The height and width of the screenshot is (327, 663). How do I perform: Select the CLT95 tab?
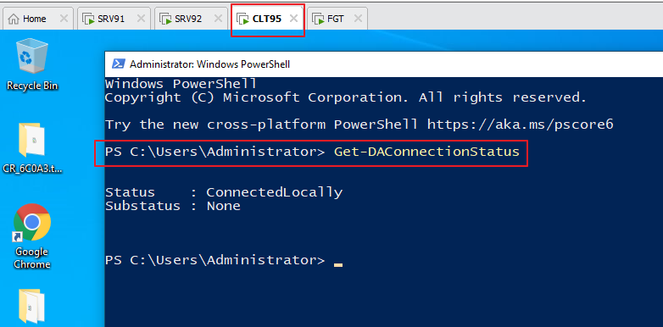click(267, 19)
